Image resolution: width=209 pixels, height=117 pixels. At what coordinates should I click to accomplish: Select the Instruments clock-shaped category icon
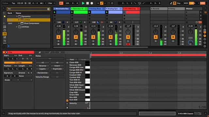(5, 30)
